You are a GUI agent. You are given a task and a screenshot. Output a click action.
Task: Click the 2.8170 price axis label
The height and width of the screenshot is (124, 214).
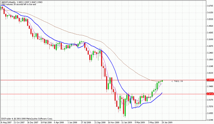pos(210,100)
